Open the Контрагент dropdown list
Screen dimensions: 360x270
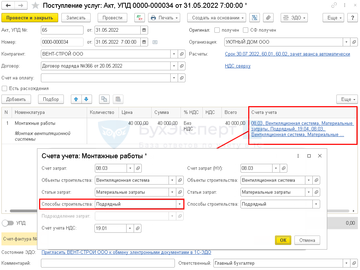[x=174, y=54]
